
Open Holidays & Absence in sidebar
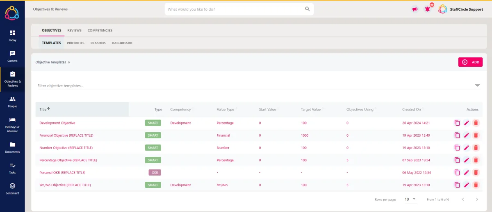pyautogui.click(x=12, y=124)
